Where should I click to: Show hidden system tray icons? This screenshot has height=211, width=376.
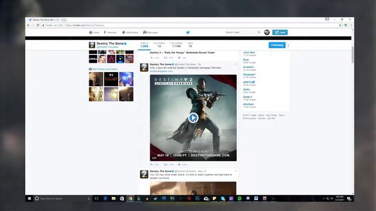(x=324, y=198)
